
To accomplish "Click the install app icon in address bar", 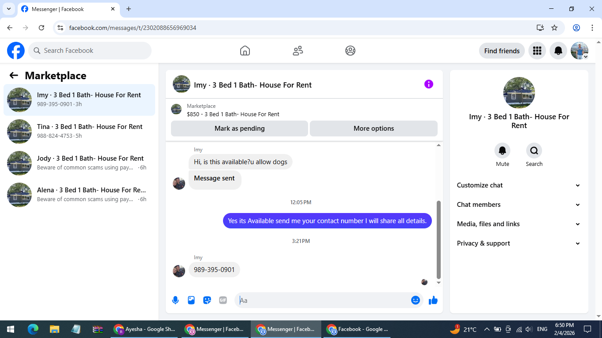I will (540, 28).
